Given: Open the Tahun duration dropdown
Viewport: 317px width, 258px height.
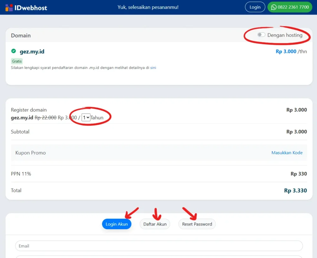Looking at the screenshot, I should 86,117.
